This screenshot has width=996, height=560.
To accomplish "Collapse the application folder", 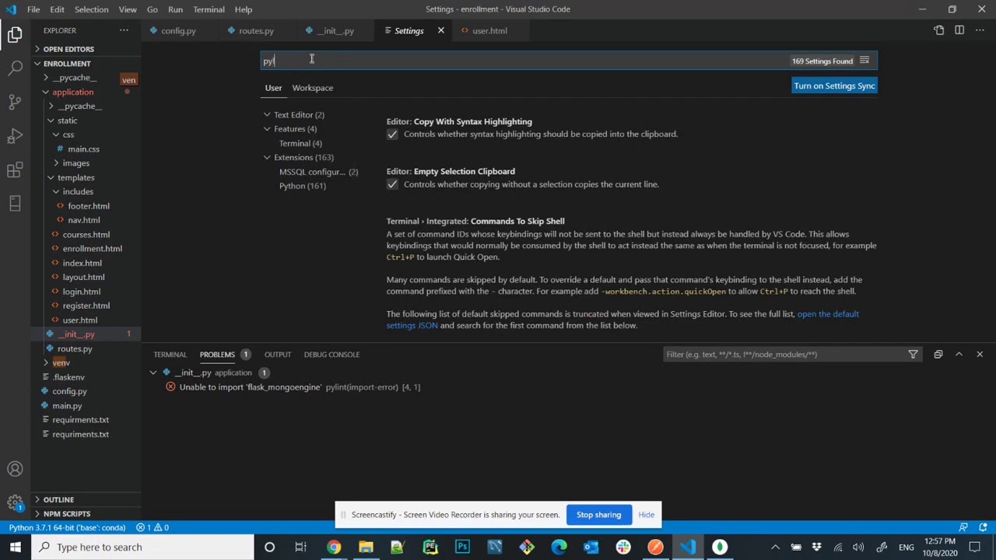I will click(72, 92).
